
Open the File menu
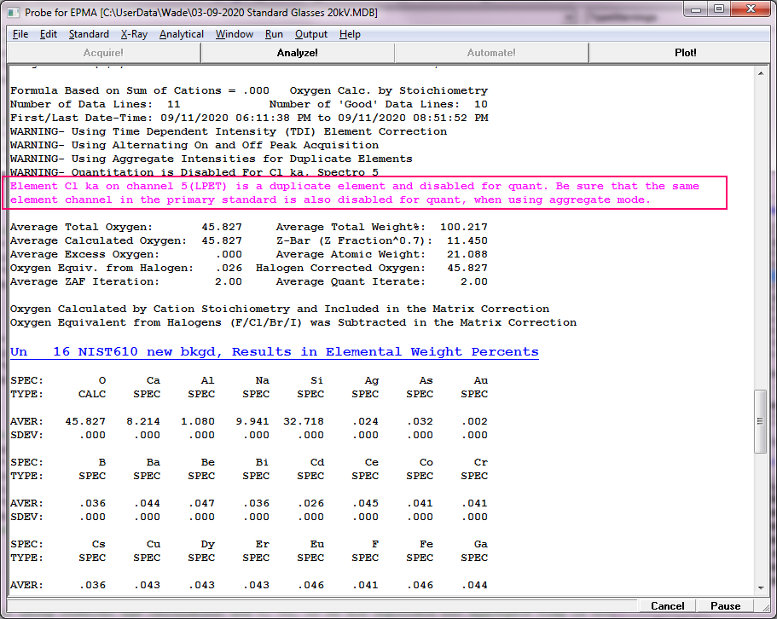click(x=20, y=34)
